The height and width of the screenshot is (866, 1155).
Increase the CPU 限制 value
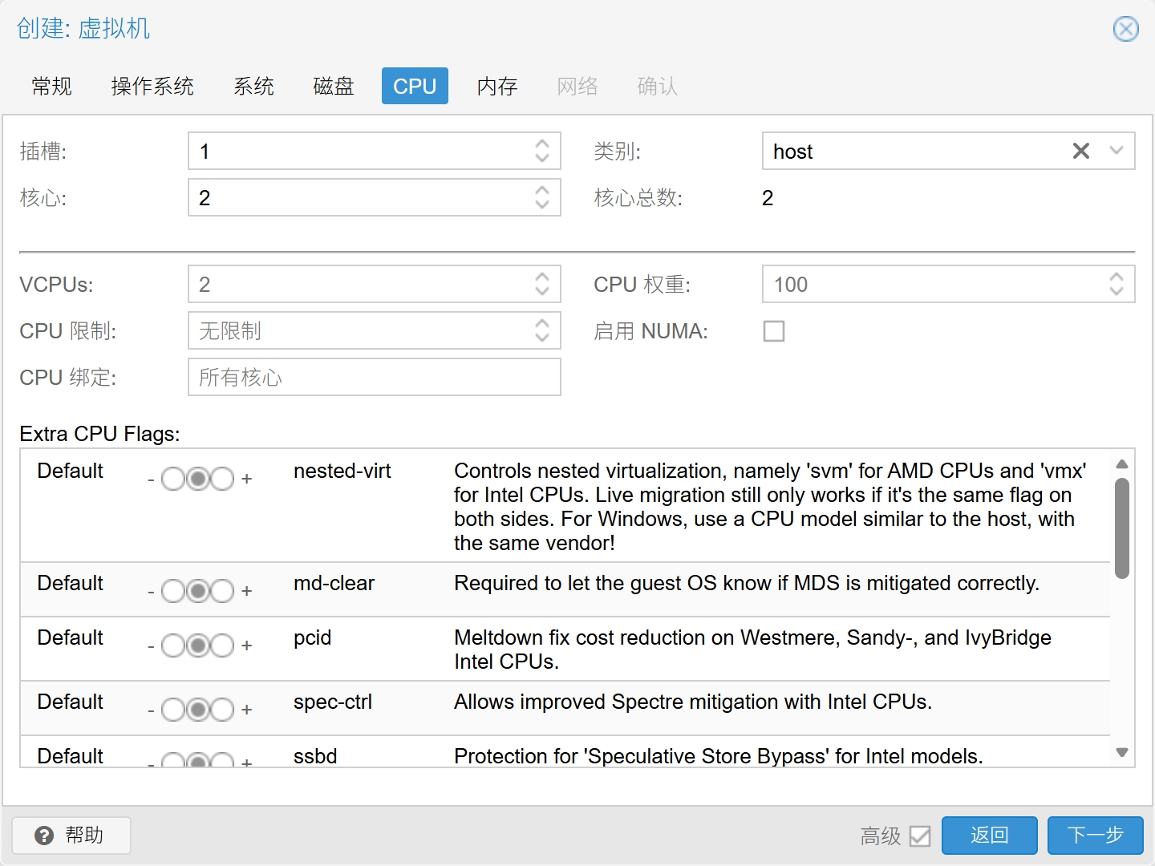pyautogui.click(x=542, y=323)
